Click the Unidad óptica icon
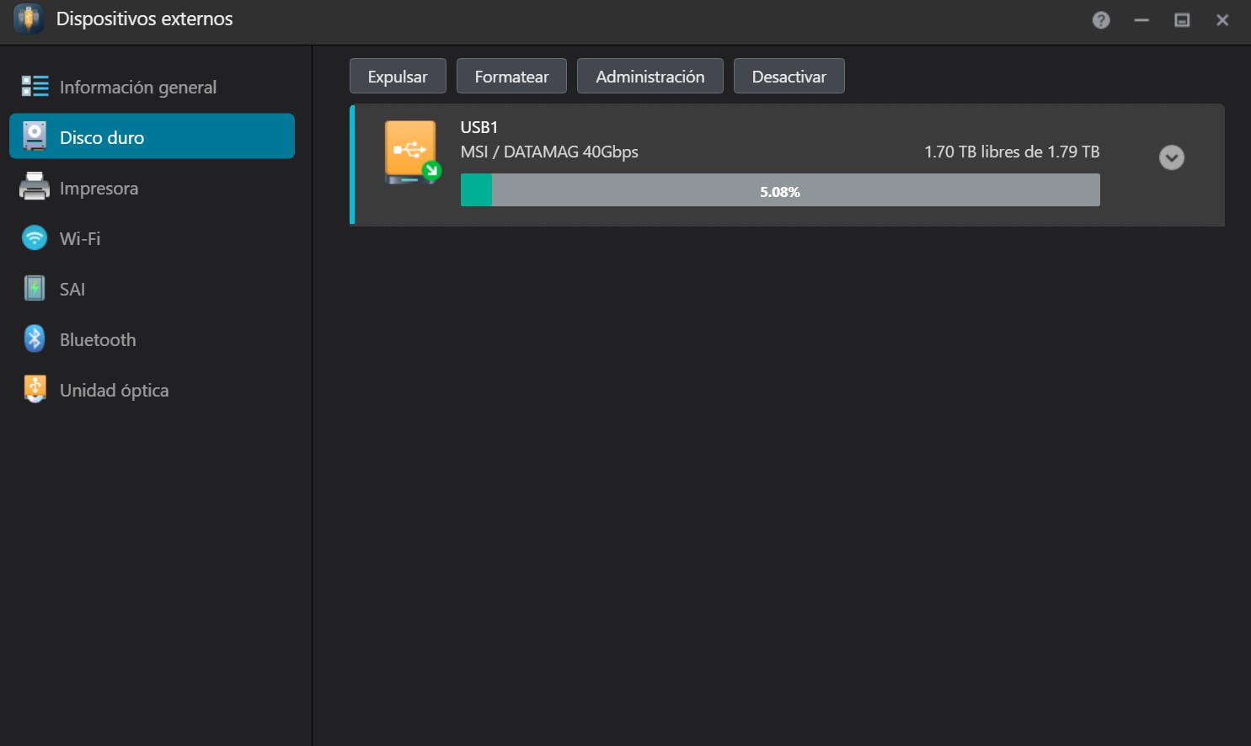 [x=35, y=389]
